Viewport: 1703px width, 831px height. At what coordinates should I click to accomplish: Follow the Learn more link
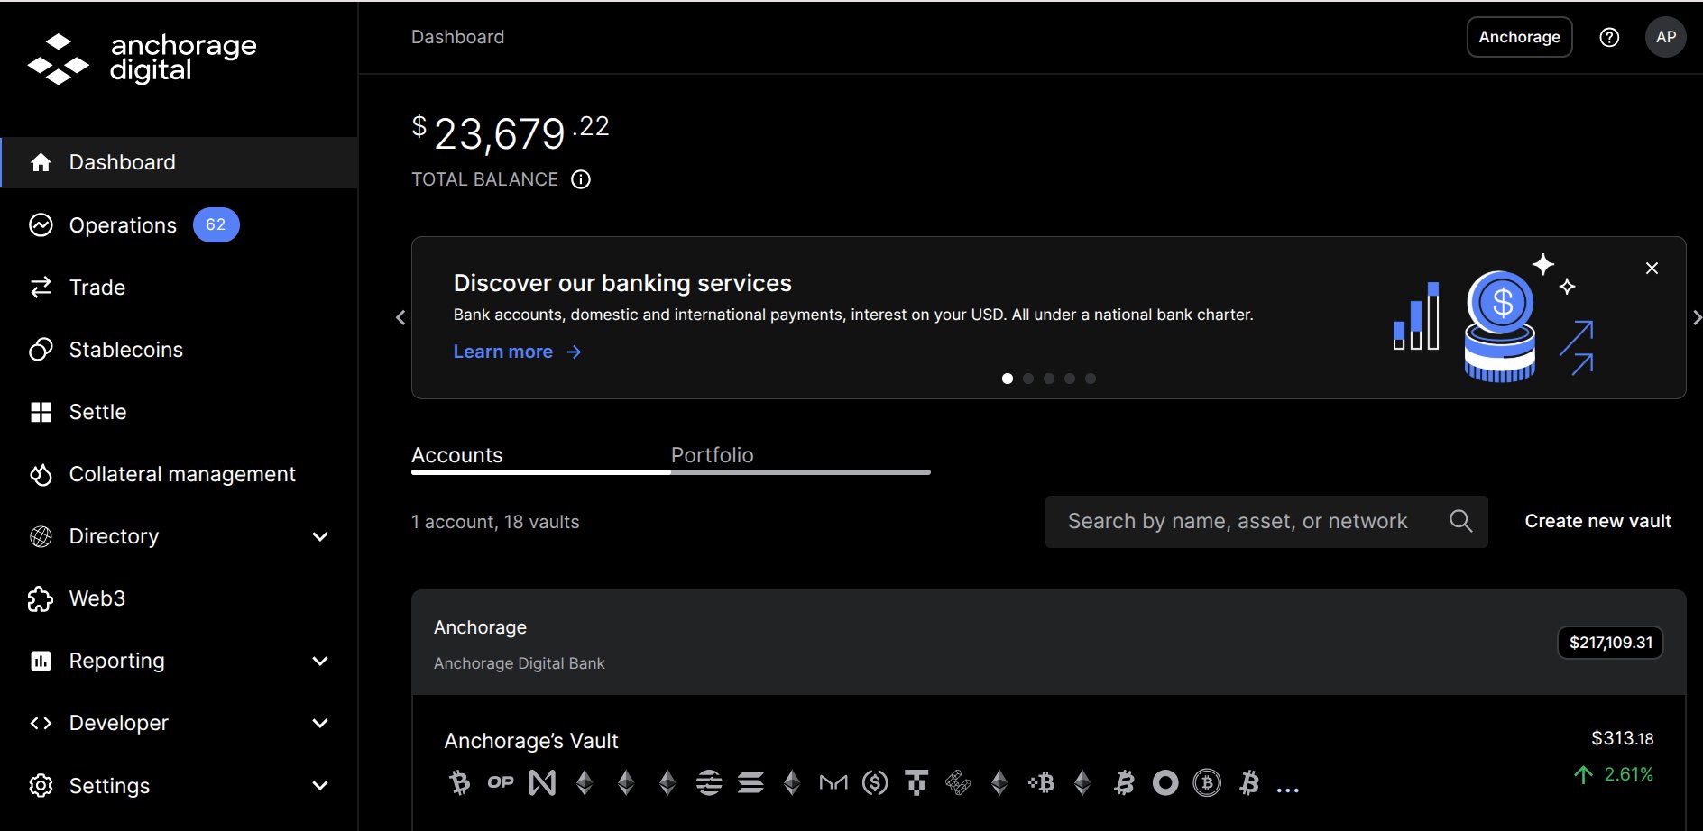pos(517,352)
